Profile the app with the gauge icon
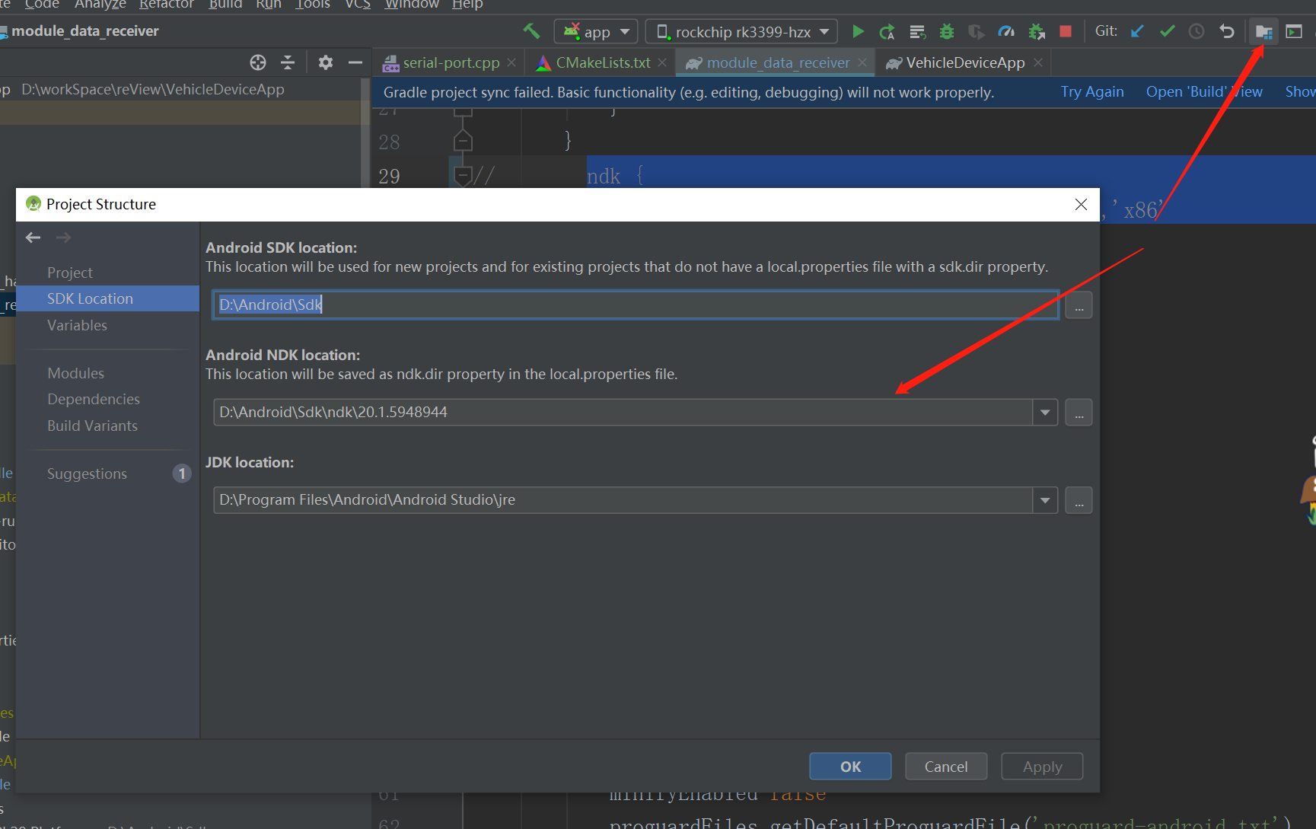1316x829 pixels. (1005, 31)
